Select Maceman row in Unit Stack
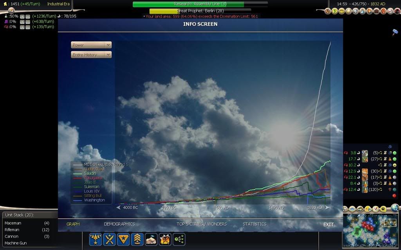This screenshot has width=401, height=250. (x=27, y=223)
